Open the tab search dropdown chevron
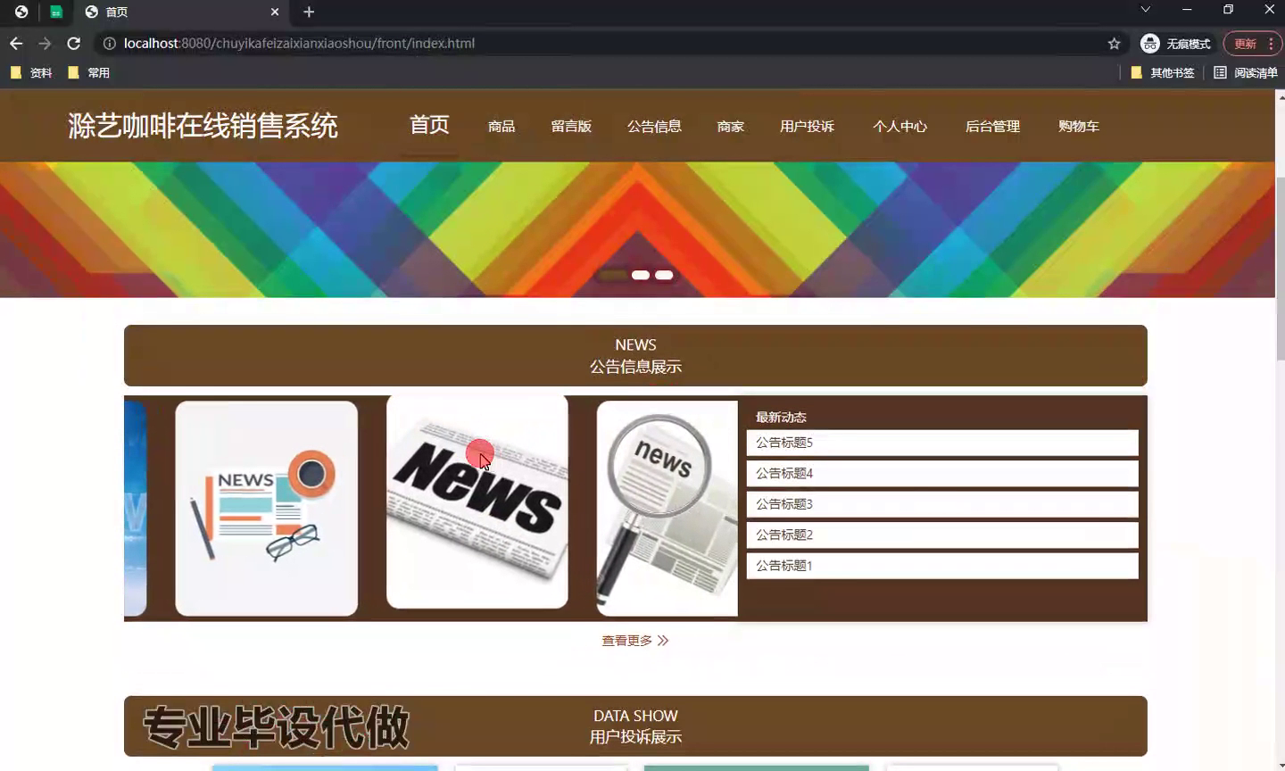This screenshot has width=1285, height=771. (1145, 10)
